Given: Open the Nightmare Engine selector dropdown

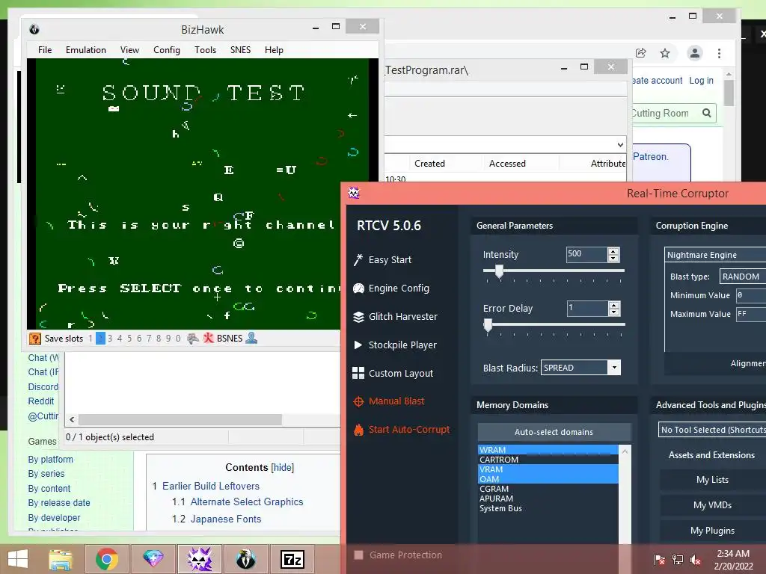Looking at the screenshot, I should (x=716, y=255).
